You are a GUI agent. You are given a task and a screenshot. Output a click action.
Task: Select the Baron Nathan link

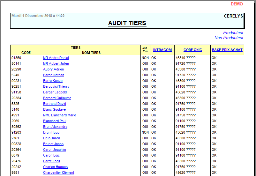pyautogui.click(x=54, y=75)
